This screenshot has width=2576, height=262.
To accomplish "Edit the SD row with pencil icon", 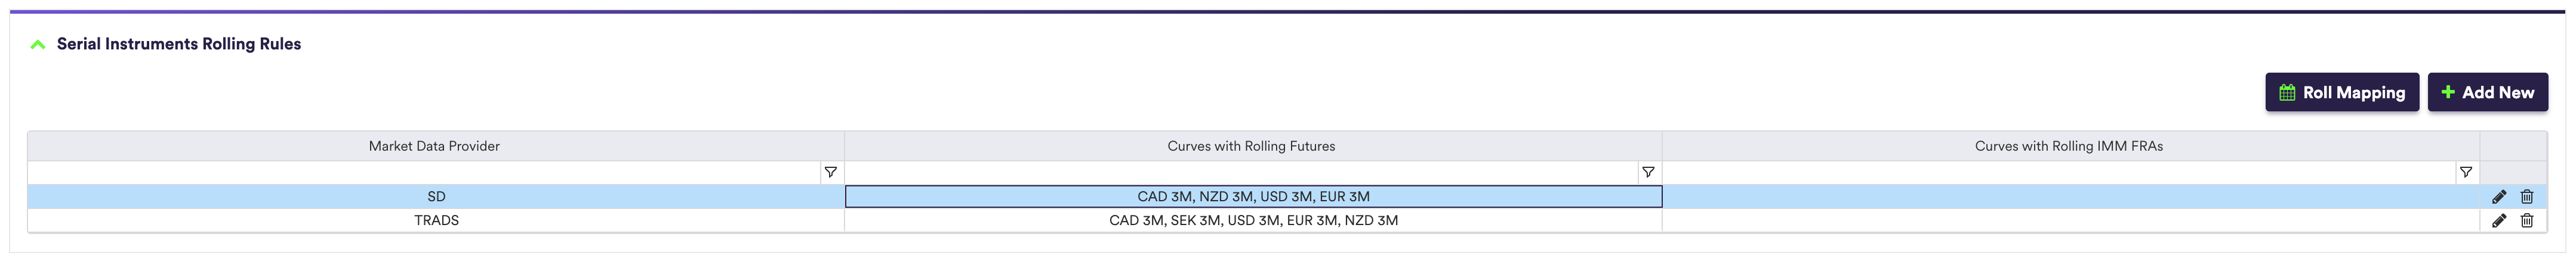I will coord(2499,197).
